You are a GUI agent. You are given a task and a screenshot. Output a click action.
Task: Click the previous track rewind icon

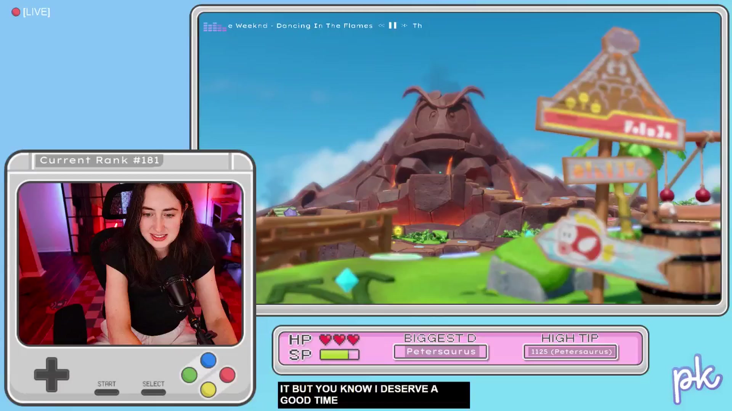coord(381,25)
